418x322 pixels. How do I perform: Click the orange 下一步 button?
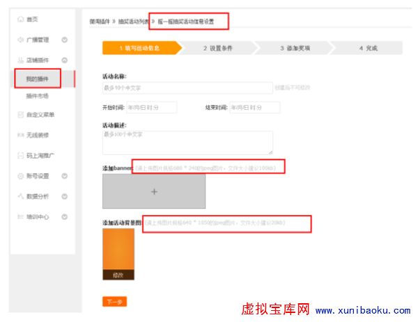114,302
